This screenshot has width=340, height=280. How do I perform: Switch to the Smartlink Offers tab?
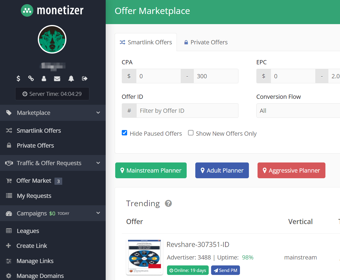tap(146, 42)
